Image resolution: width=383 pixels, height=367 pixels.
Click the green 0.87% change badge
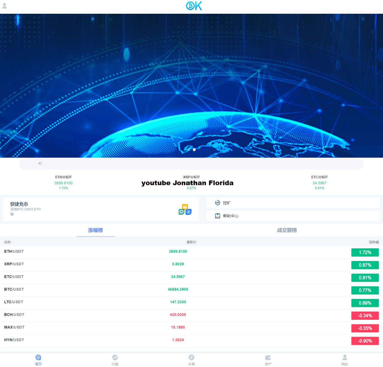pyautogui.click(x=365, y=265)
